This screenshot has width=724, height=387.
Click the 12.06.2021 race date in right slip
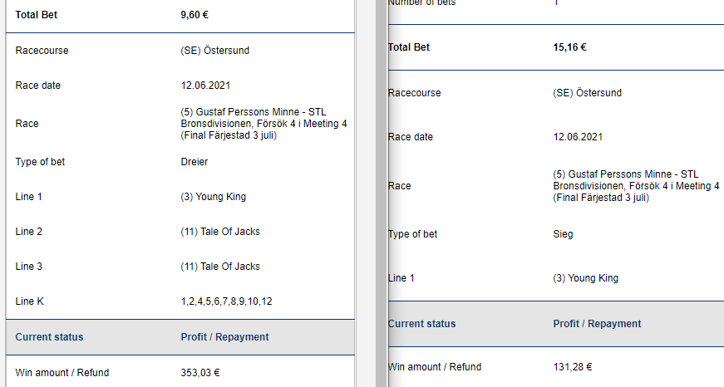(578, 137)
